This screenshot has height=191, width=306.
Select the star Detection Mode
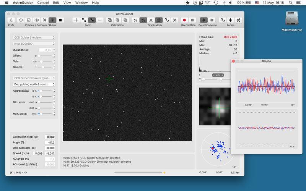(204, 20)
